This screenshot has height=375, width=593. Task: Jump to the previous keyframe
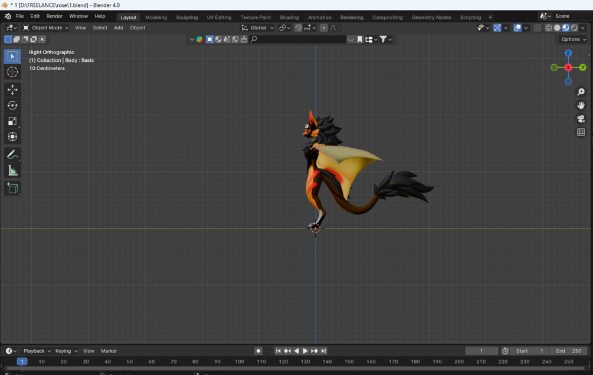click(x=287, y=351)
